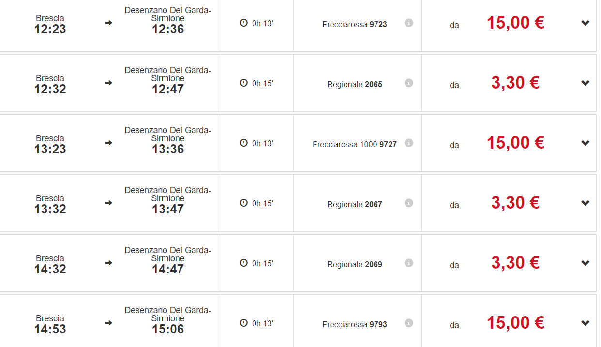Expand the 14:32 Regionale 2069 solution
Screen dimensions: 601x347
(x=586, y=263)
